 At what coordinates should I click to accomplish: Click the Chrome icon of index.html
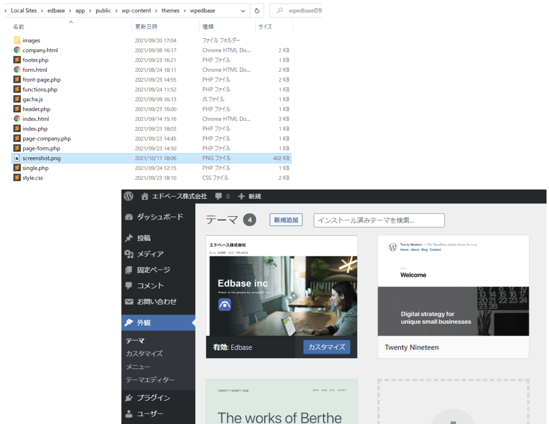tap(17, 119)
